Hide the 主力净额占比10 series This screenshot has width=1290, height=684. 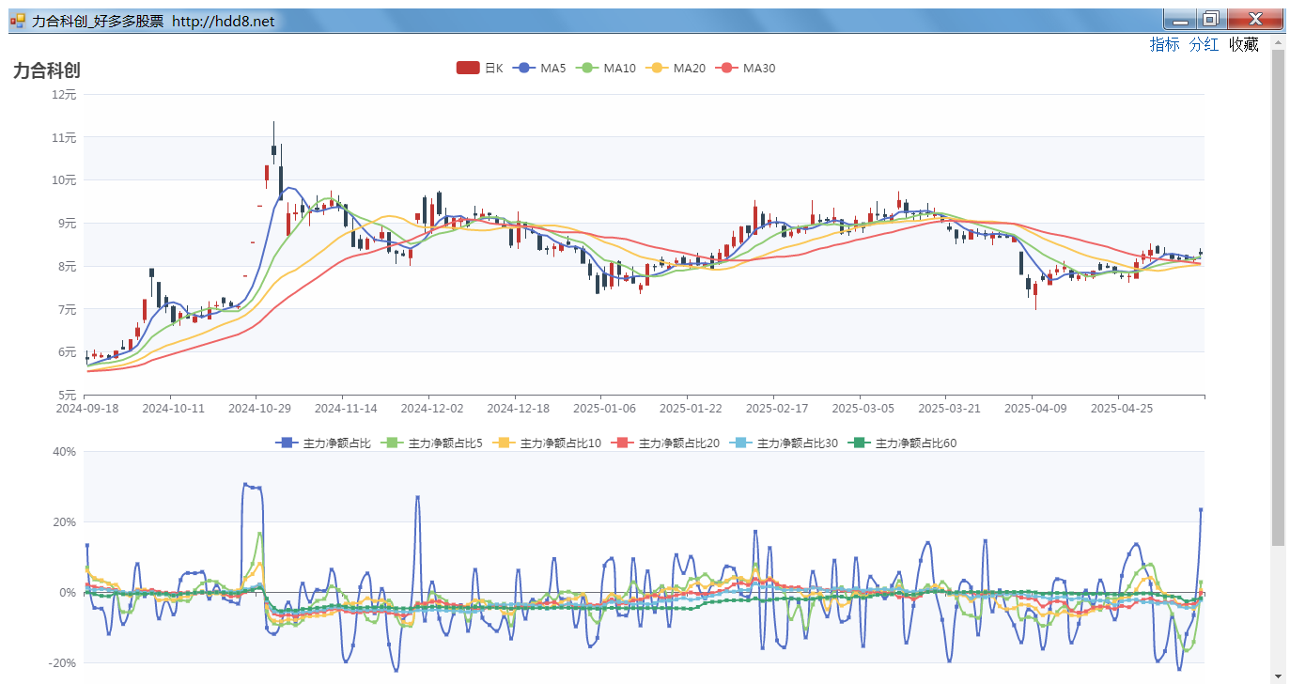pos(547,443)
